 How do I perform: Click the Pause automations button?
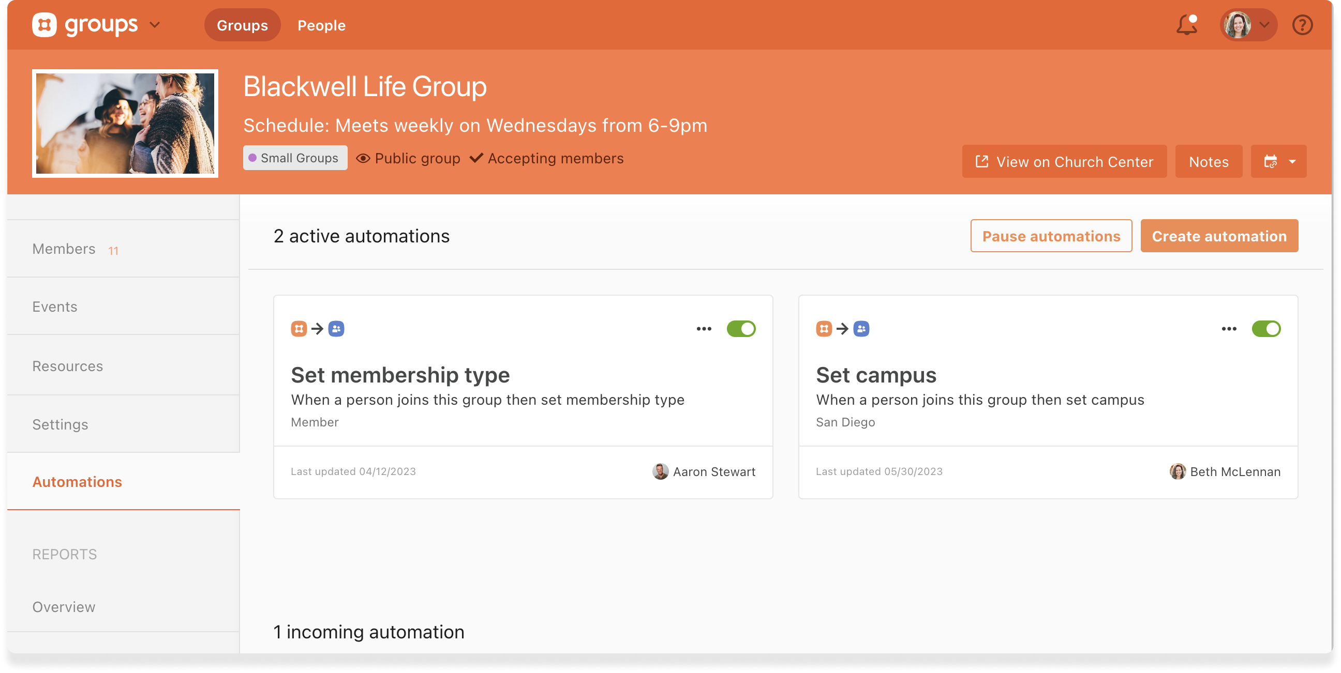(x=1051, y=236)
